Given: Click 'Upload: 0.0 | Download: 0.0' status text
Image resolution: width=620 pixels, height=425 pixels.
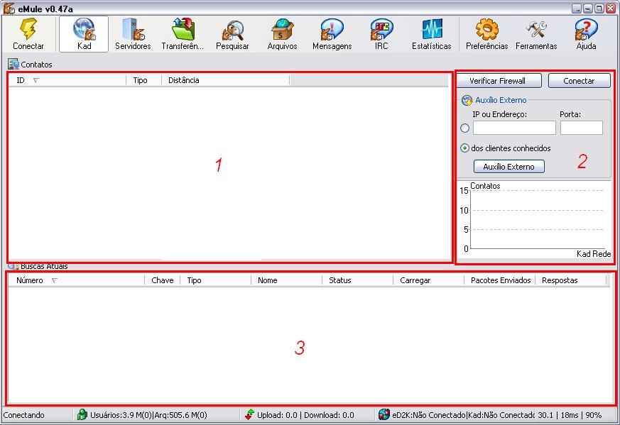Looking at the screenshot, I should [x=305, y=415].
